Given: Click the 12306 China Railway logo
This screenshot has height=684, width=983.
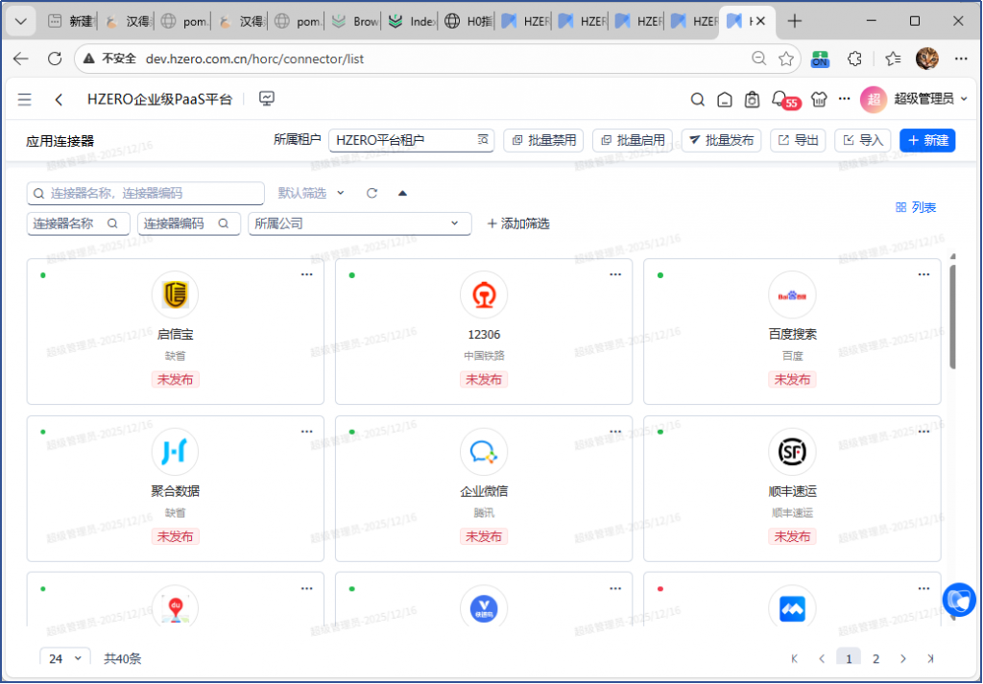Looking at the screenshot, I should (483, 295).
